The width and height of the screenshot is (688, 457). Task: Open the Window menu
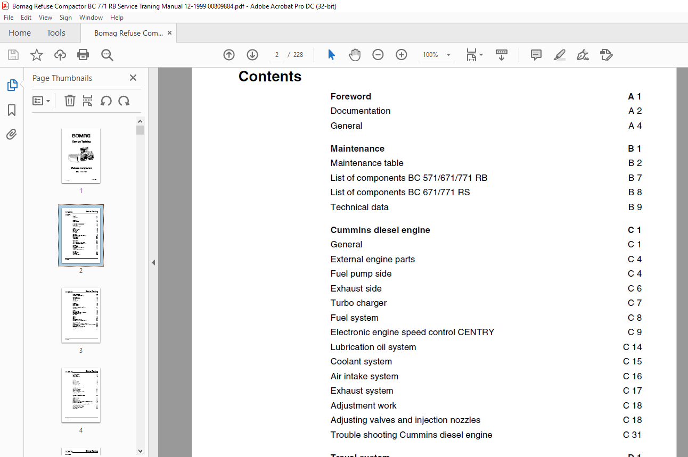tap(91, 18)
